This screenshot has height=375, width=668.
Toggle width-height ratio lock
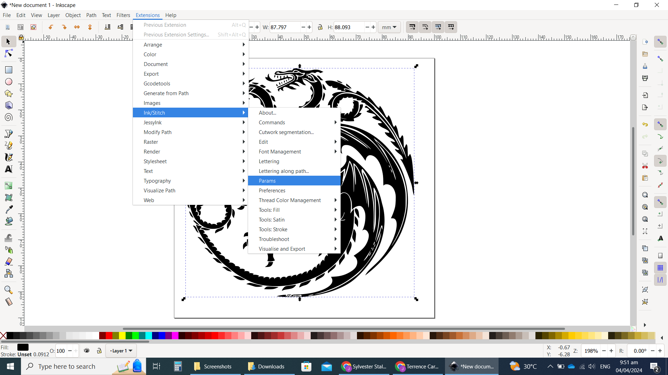point(320,27)
